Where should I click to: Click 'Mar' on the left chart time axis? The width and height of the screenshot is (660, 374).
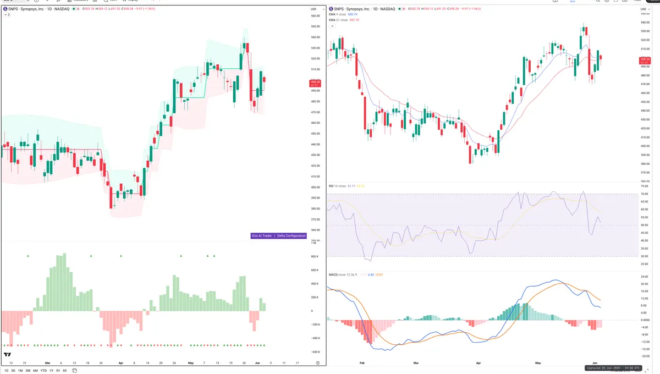pyautogui.click(x=47, y=363)
